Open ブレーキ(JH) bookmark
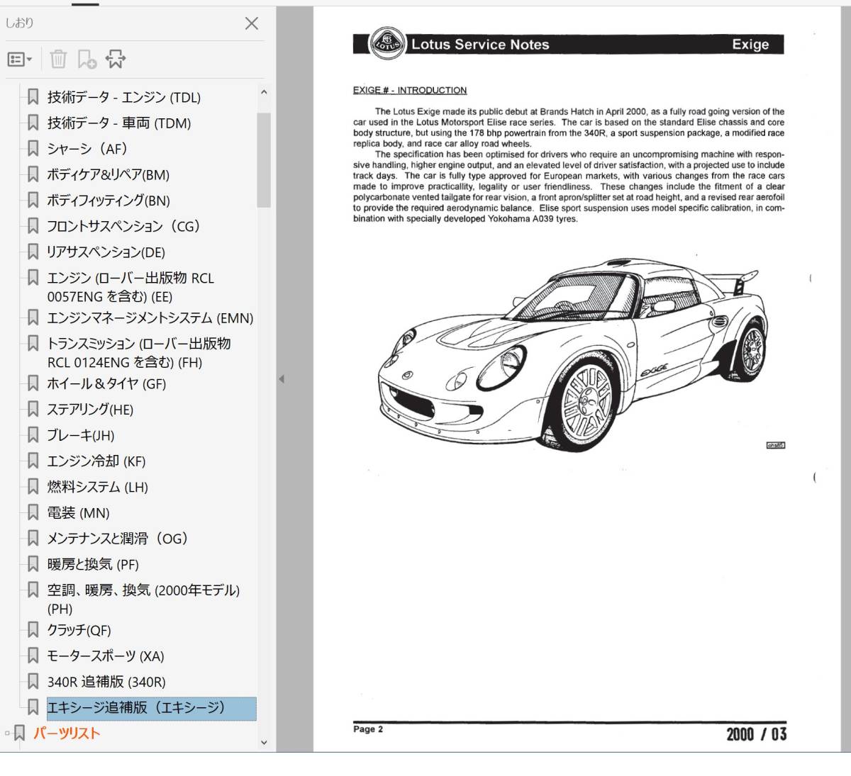Screen dimensions: 851x776 coord(81,436)
